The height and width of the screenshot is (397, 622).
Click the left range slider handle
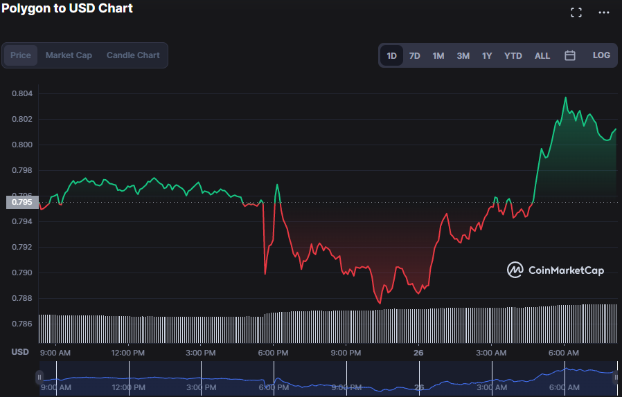tap(39, 377)
